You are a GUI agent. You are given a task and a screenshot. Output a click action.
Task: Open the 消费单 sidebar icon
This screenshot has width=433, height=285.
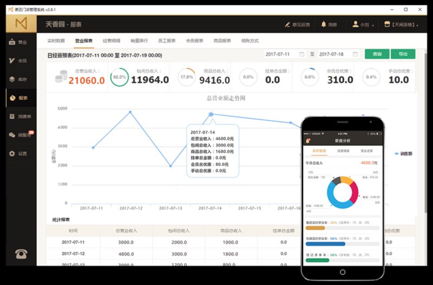[12, 116]
